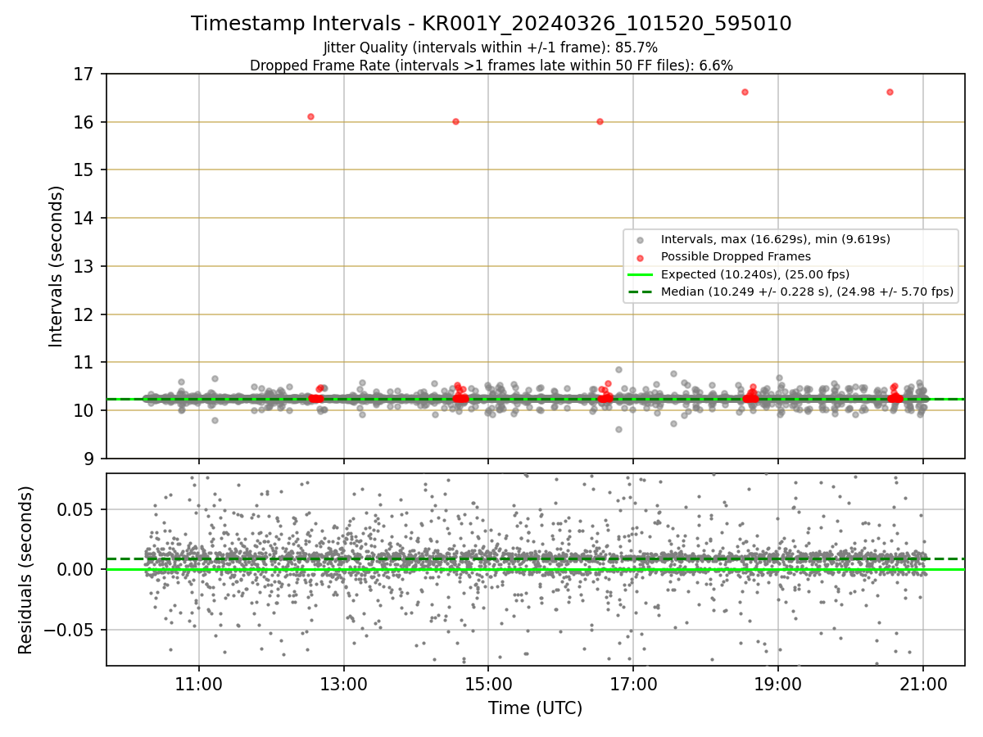
Task: Click the red legend marker for Possible Dropped Frames
Action: click(x=641, y=257)
